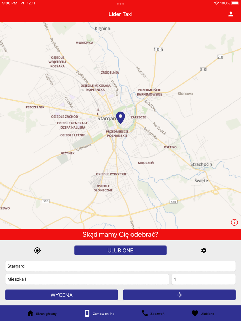Image resolution: width=241 pixels, height=321 pixels.
Task: Tap the heart icon in bottom bar
Action: pyautogui.click(x=195, y=313)
